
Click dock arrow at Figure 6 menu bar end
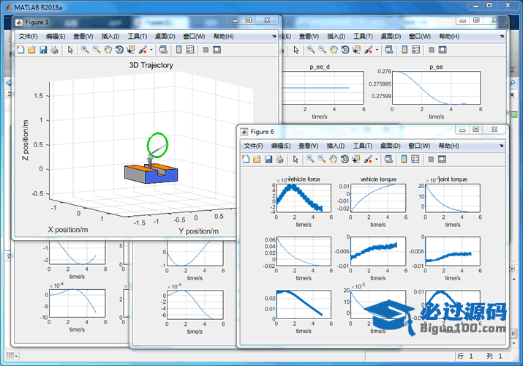point(501,146)
